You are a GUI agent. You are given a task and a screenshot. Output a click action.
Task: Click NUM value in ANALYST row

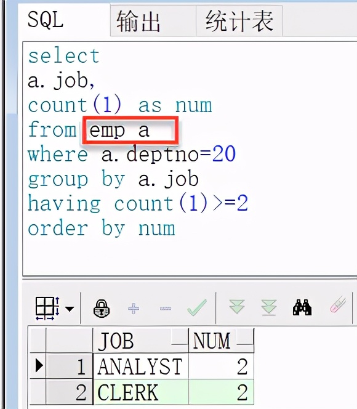221,366
